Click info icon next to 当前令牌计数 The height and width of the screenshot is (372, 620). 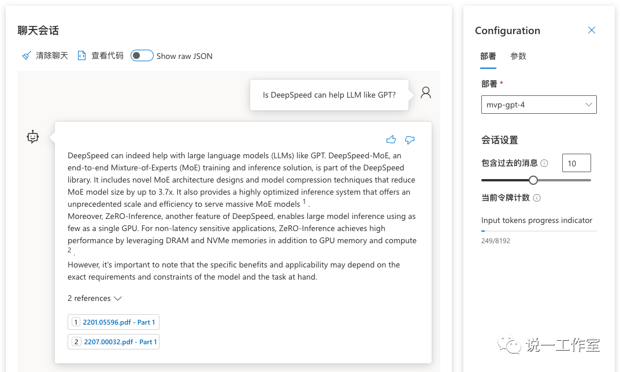click(x=537, y=198)
